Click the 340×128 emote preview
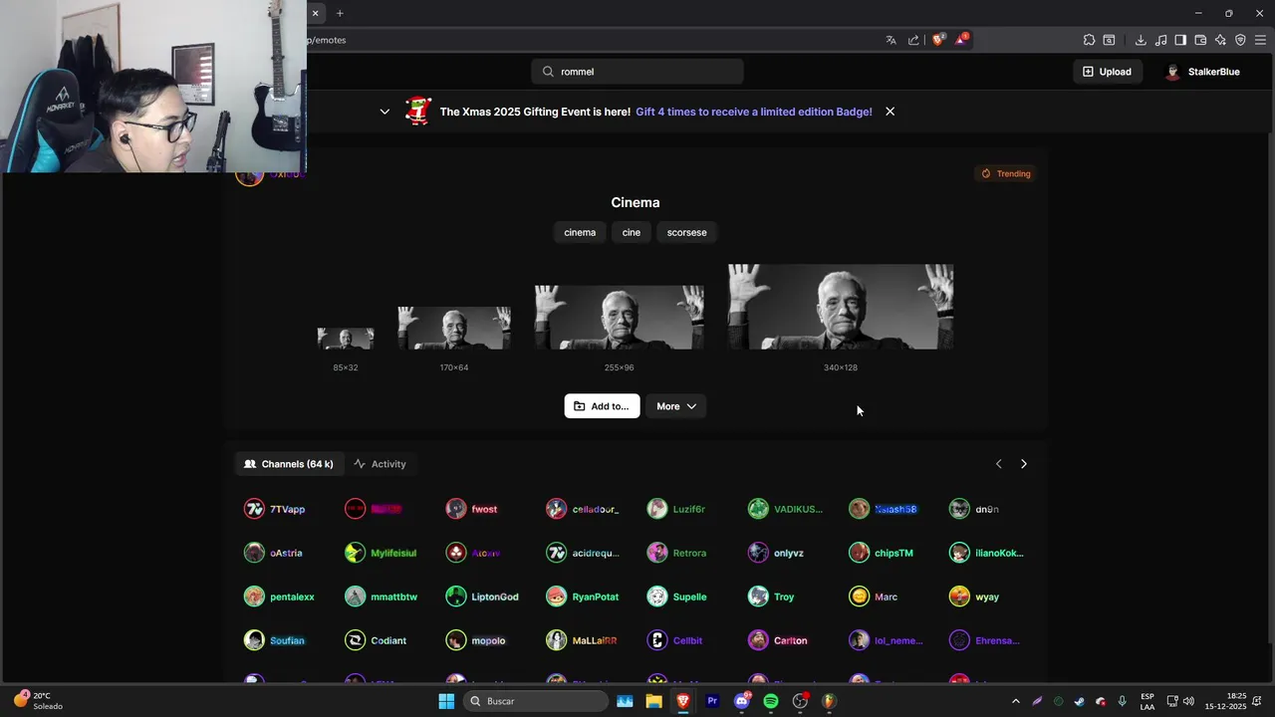This screenshot has height=717, width=1275. [841, 307]
